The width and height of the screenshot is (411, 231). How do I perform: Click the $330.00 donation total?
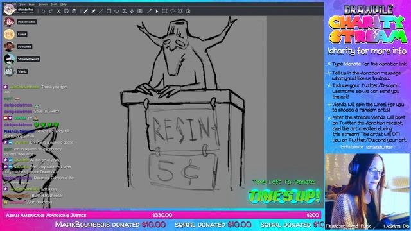point(162,216)
